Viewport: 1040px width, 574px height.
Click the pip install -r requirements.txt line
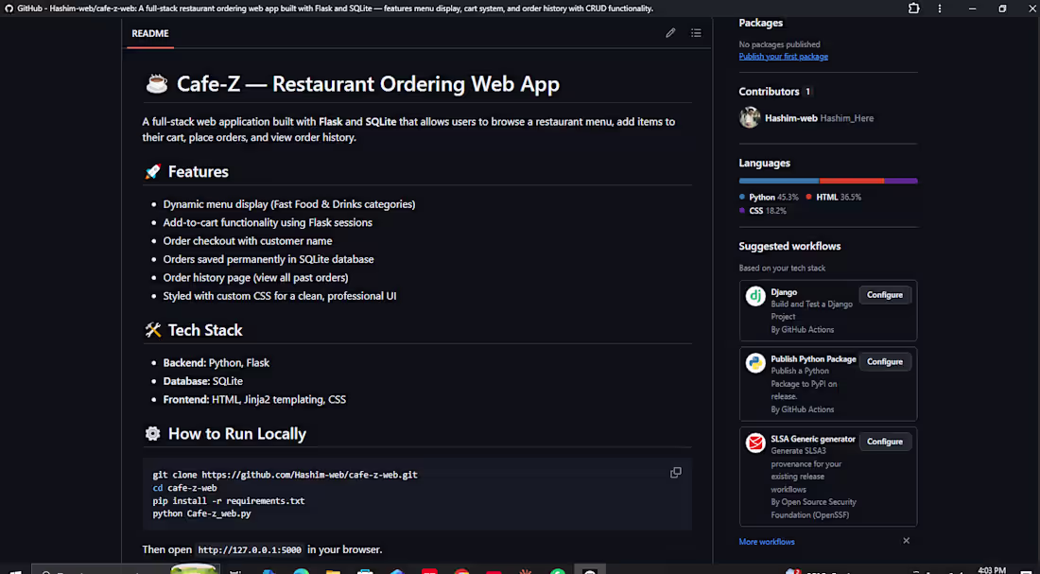(229, 501)
